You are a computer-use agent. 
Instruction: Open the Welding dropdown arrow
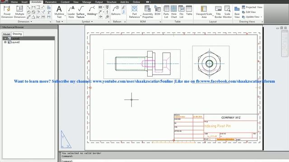97,14
